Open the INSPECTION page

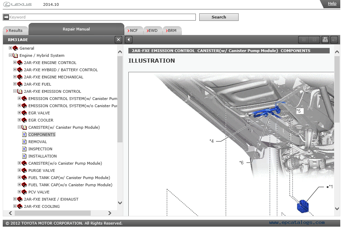[x=40, y=149]
